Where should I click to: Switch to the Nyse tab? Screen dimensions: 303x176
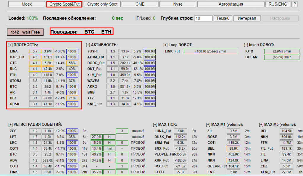(178, 4)
